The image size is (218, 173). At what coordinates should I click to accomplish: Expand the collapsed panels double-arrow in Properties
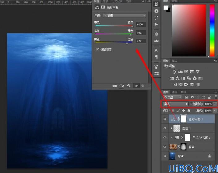pos(143,1)
